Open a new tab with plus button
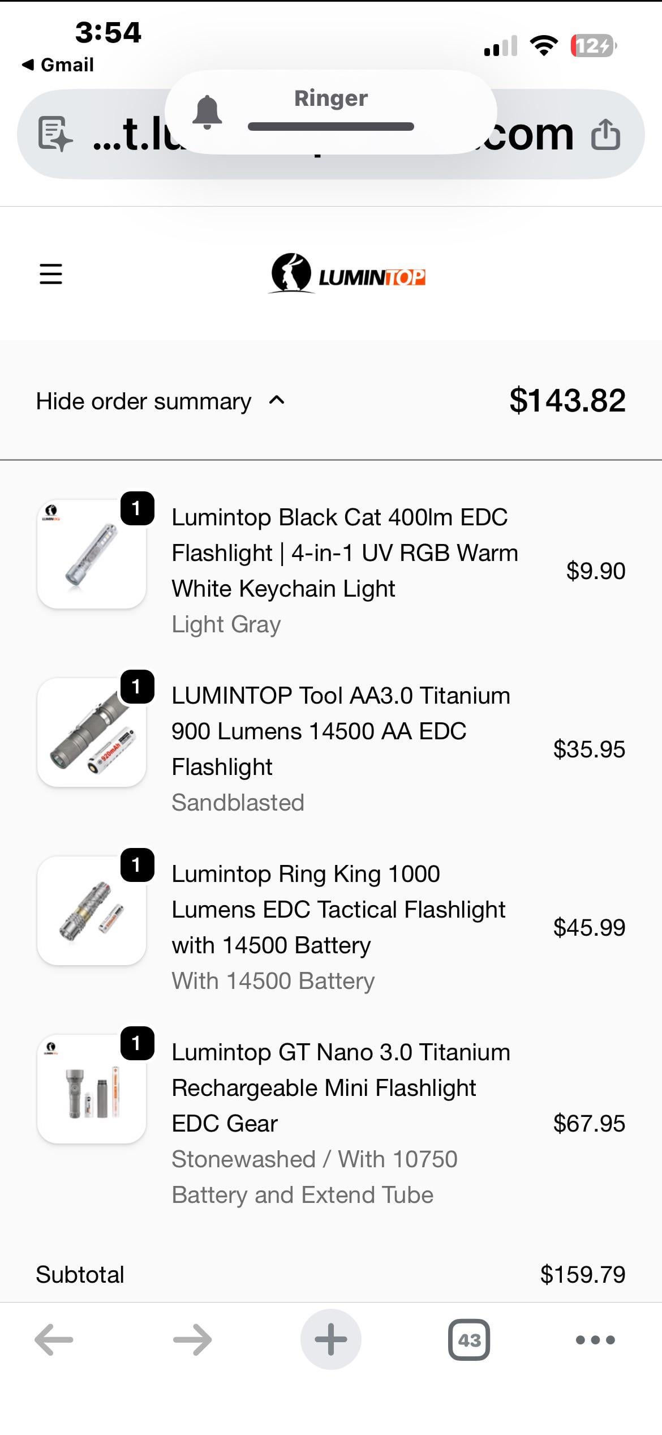 [x=330, y=1339]
